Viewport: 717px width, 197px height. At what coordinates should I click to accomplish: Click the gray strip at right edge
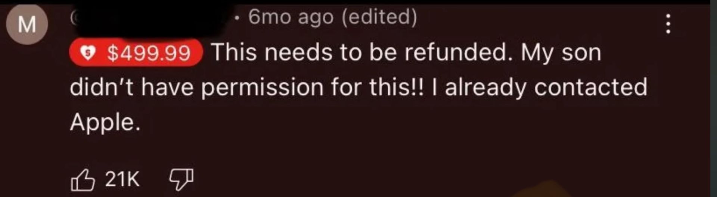pyautogui.click(x=713, y=98)
